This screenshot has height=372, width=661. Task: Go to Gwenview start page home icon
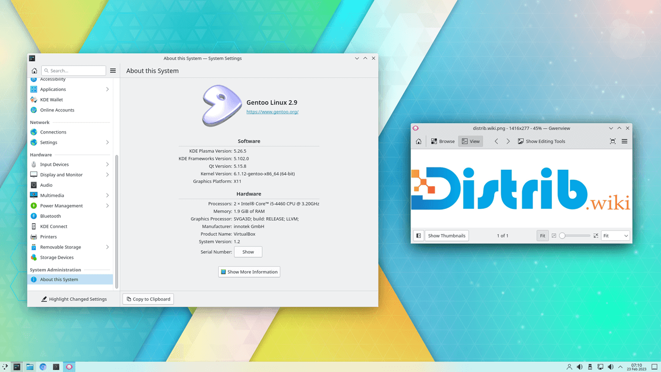tap(419, 142)
